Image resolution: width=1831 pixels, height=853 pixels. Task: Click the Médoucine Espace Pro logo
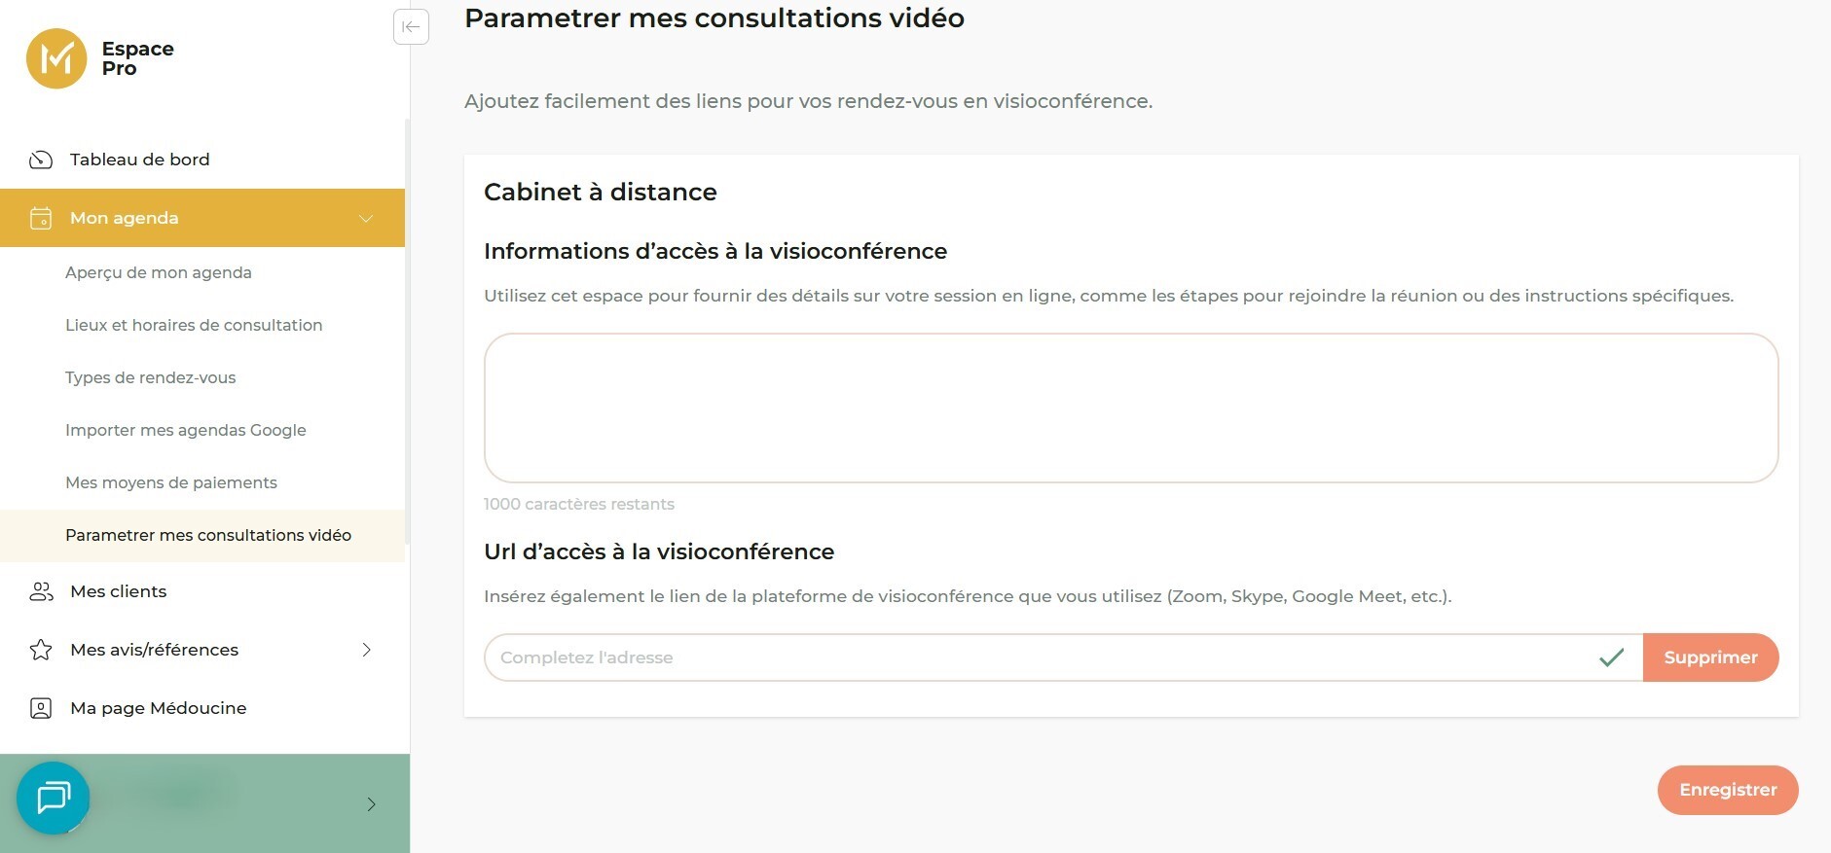56,58
